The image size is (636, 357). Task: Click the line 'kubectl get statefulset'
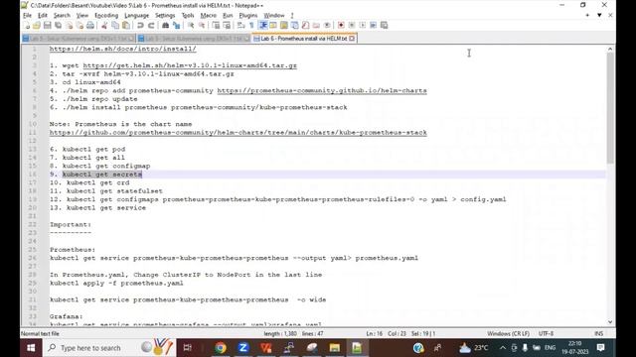tap(114, 191)
